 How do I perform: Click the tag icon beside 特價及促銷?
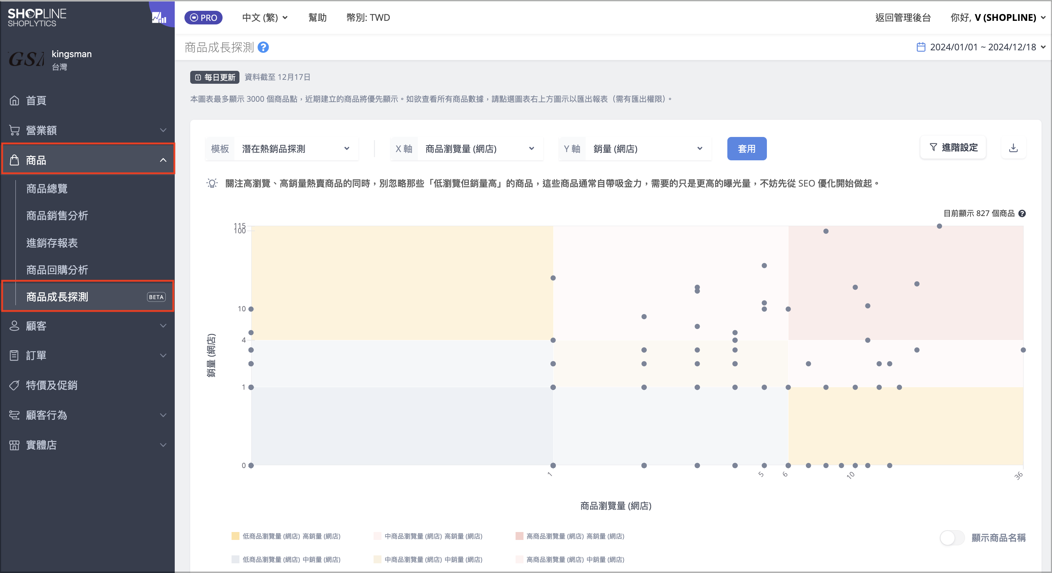(x=14, y=385)
